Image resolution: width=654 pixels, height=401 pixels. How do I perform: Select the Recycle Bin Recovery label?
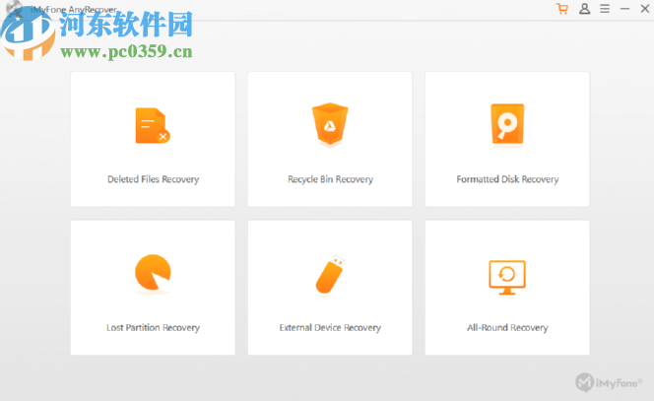330,179
